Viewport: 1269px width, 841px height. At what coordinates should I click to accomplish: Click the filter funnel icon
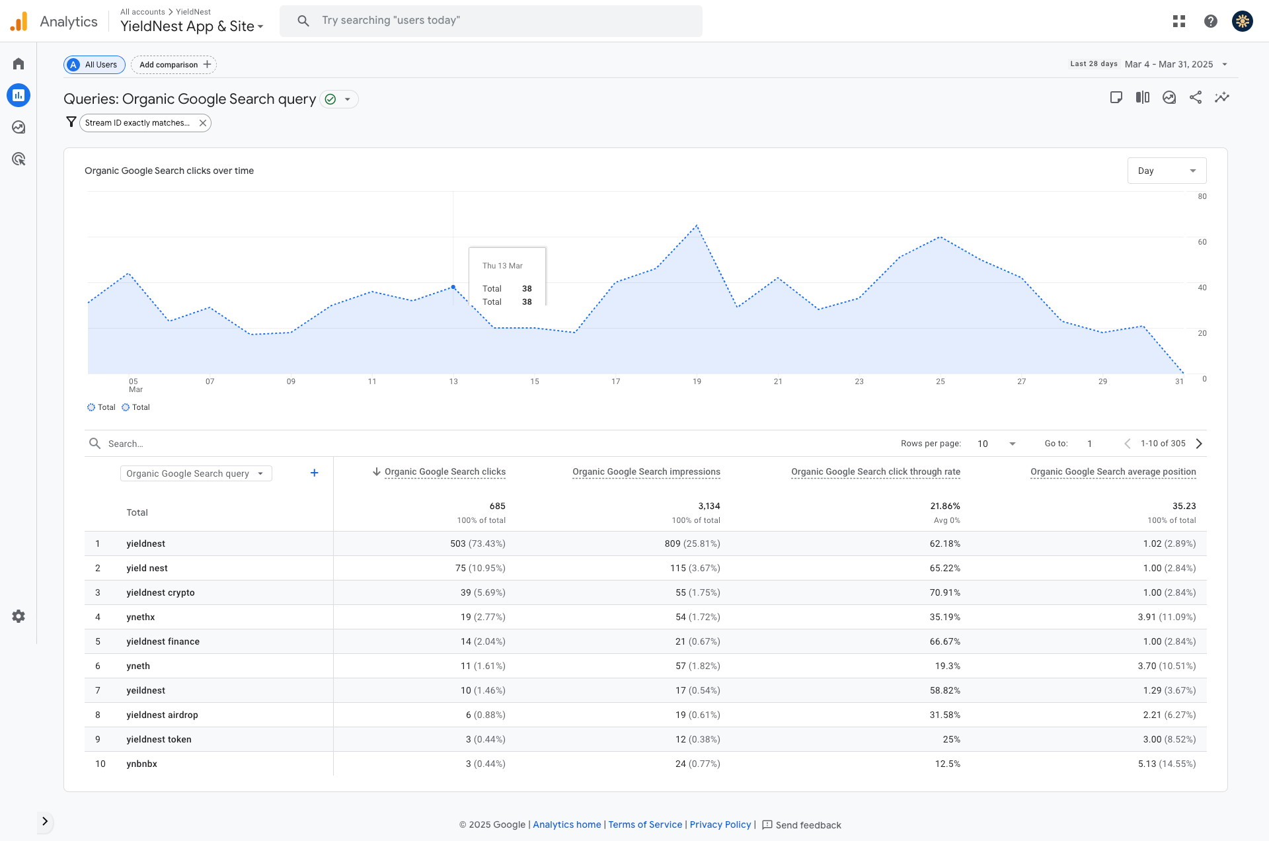71,122
